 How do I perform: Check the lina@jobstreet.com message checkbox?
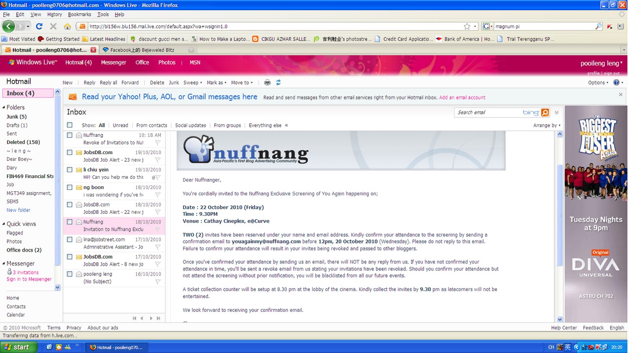70,239
